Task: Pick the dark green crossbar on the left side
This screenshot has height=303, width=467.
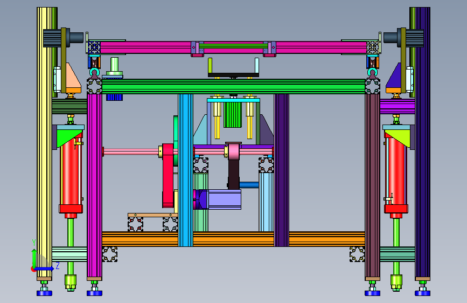Action: click(x=69, y=106)
